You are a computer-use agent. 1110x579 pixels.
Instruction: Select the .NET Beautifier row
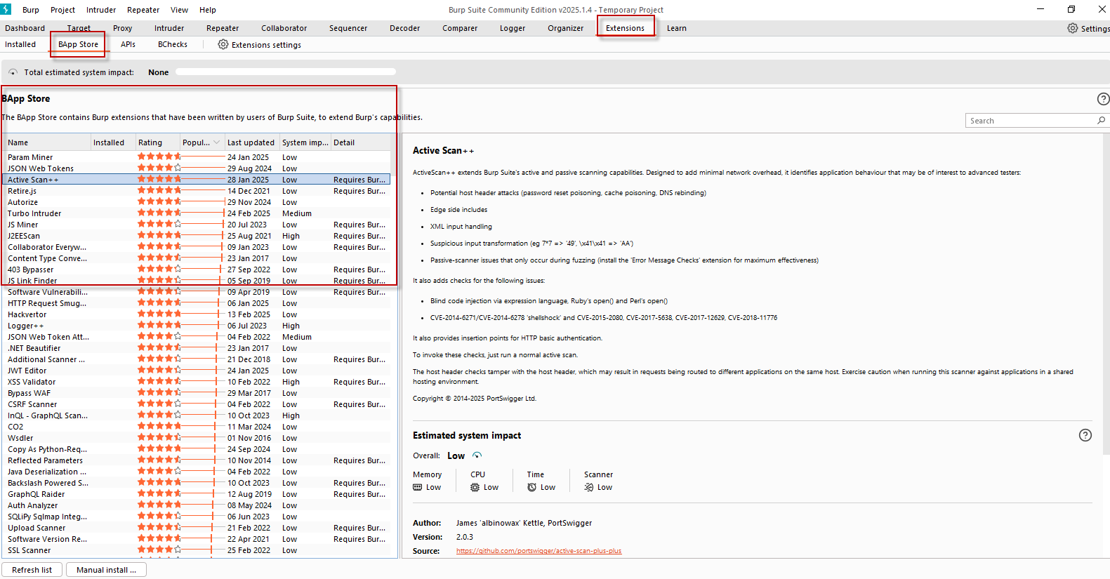pos(197,348)
